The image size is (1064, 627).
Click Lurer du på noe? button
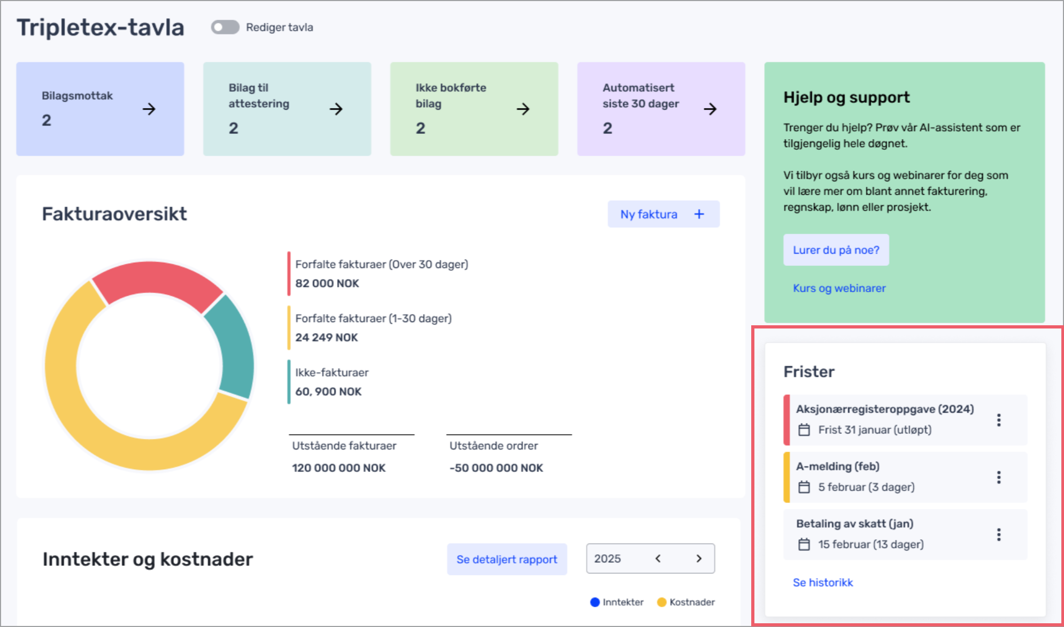tap(836, 250)
